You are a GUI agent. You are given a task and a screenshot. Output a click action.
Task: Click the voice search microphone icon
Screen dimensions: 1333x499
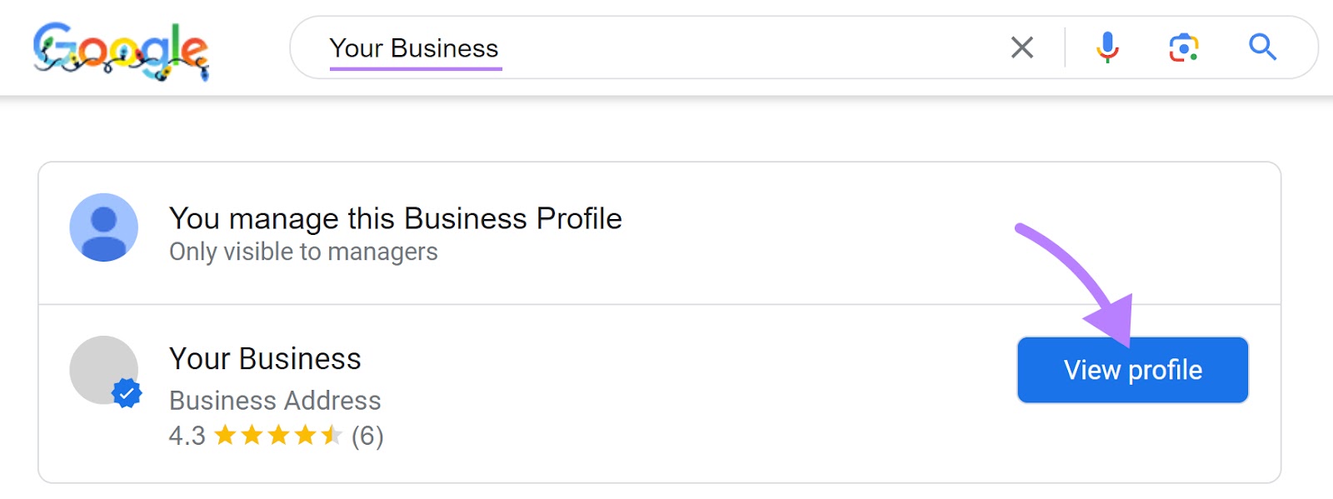click(x=1107, y=47)
